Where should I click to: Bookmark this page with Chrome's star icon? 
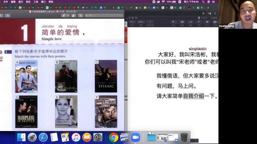(x=203, y=13)
